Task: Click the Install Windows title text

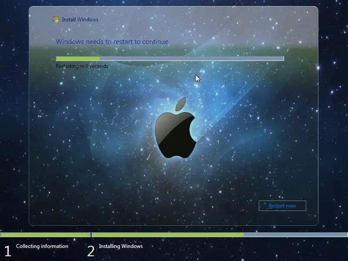Action: tap(80, 20)
